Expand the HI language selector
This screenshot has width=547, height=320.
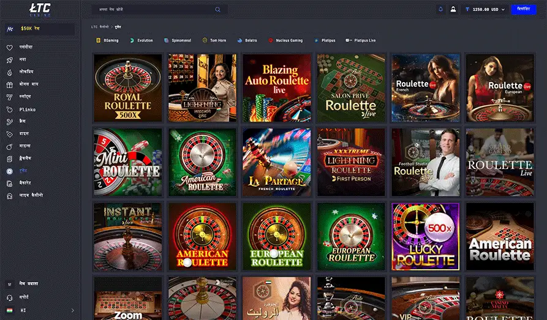(40, 310)
